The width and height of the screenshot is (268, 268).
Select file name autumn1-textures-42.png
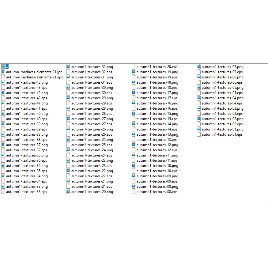click(x=27, y=93)
